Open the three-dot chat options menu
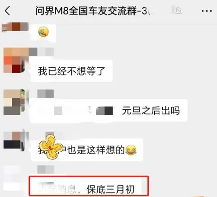Image resolution: width=217 pixels, height=197 pixels. [207, 11]
